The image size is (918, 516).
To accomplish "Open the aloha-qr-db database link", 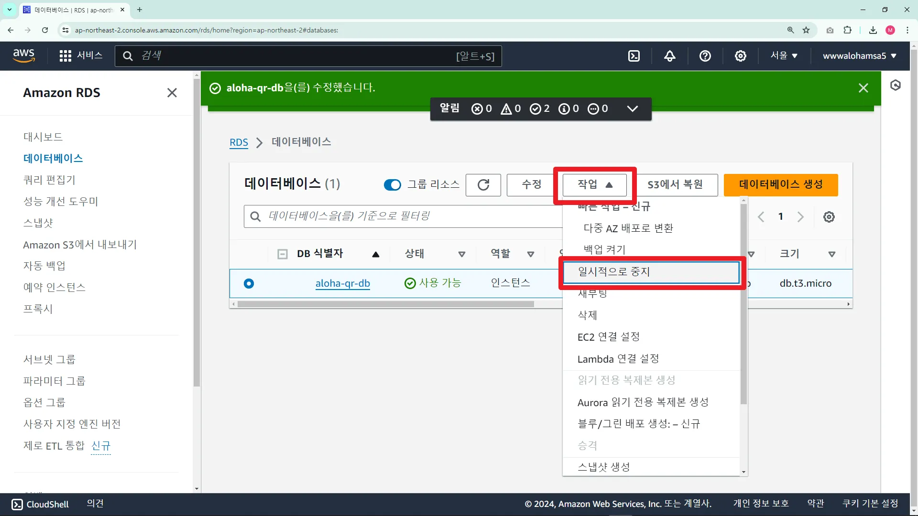I will click(x=342, y=283).
